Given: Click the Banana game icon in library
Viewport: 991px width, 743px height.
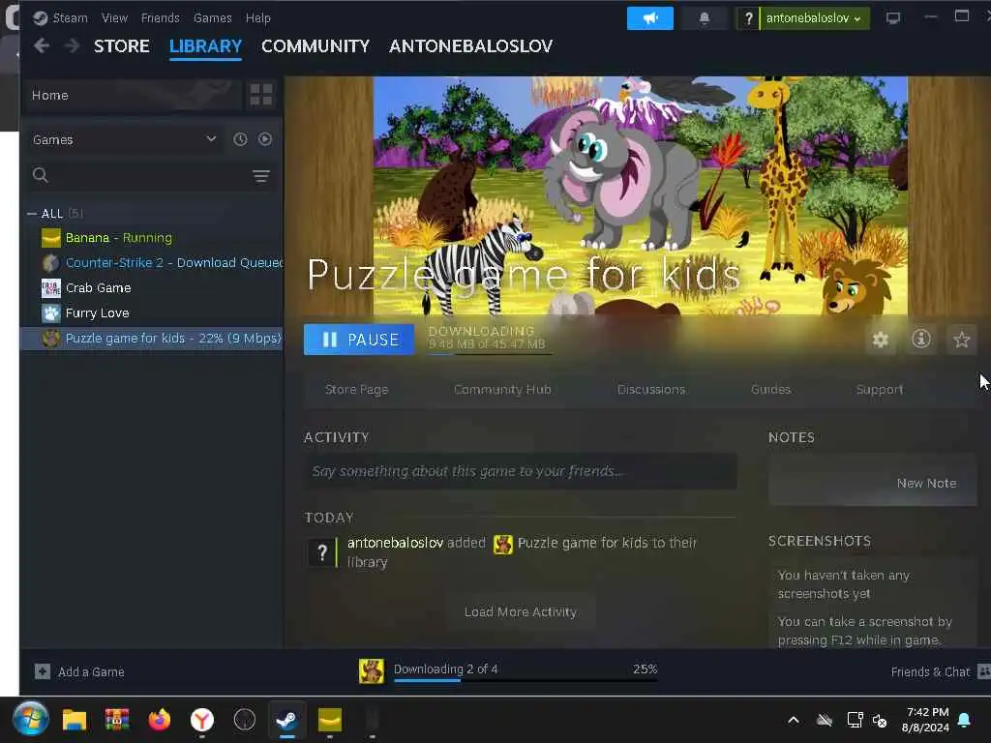Looking at the screenshot, I should click(50, 238).
